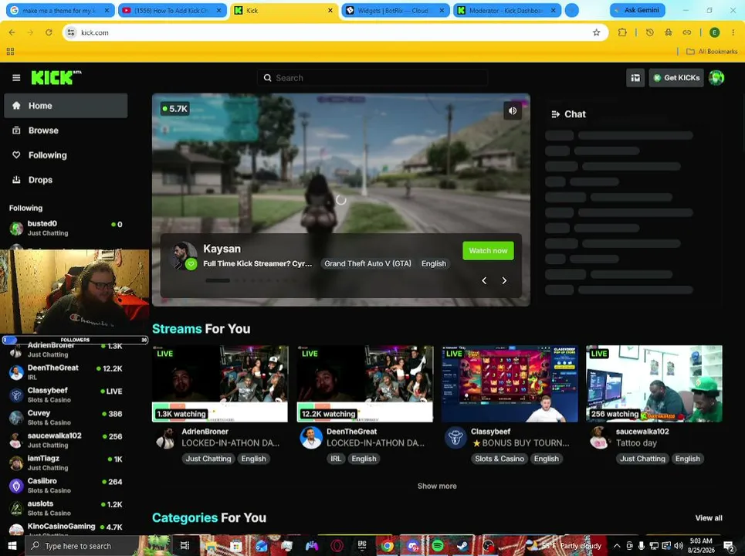This screenshot has width=745, height=556.
Task: Open browser extensions puzzle icon
Action: 622,32
